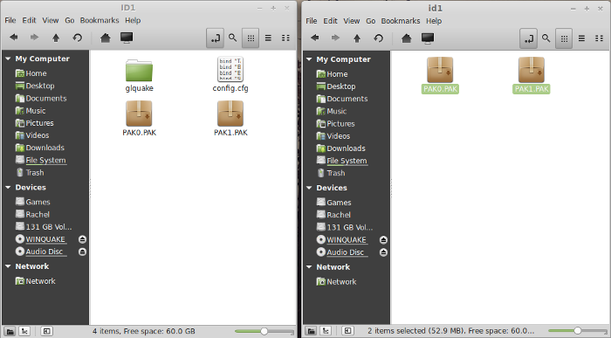Eject Audio Disc in ID1 window sidebar
The width and height of the screenshot is (611, 338).
click(82, 252)
